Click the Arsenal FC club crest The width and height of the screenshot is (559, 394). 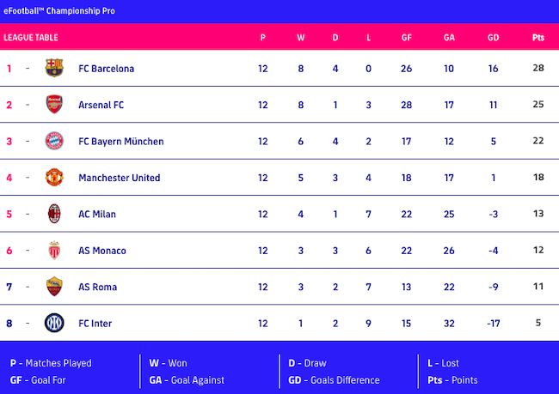55,105
